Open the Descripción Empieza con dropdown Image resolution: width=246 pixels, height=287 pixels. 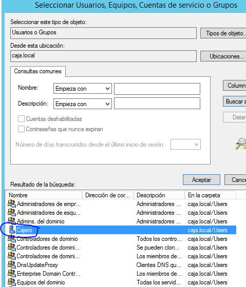(x=83, y=104)
